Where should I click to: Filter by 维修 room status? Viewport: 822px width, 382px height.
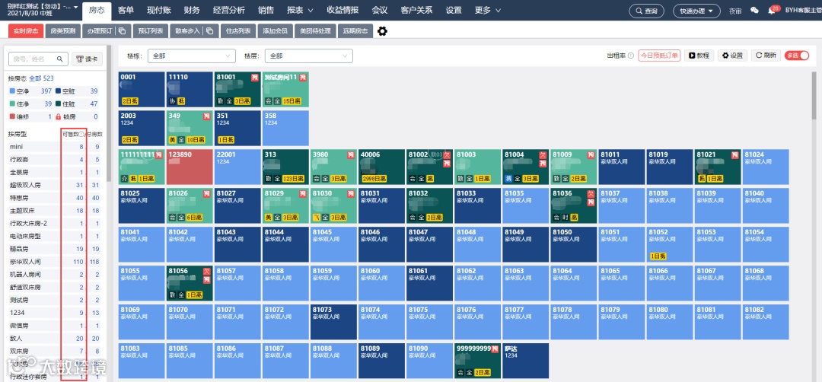(30, 117)
